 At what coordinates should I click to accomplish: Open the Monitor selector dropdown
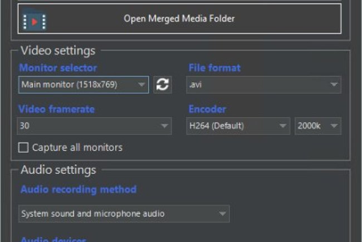pos(83,85)
